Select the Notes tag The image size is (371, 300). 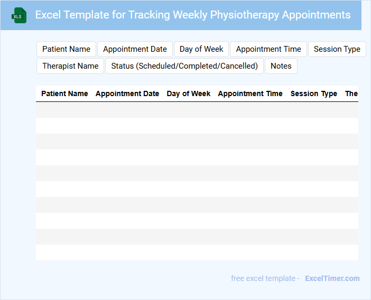point(281,66)
